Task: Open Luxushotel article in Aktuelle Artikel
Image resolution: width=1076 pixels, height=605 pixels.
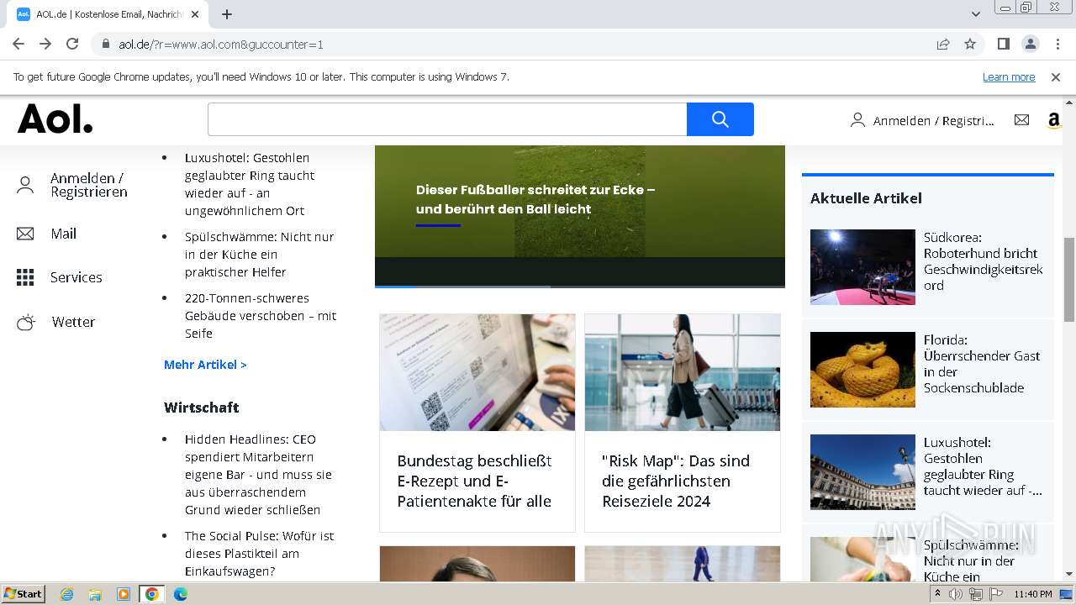Action: tap(983, 466)
